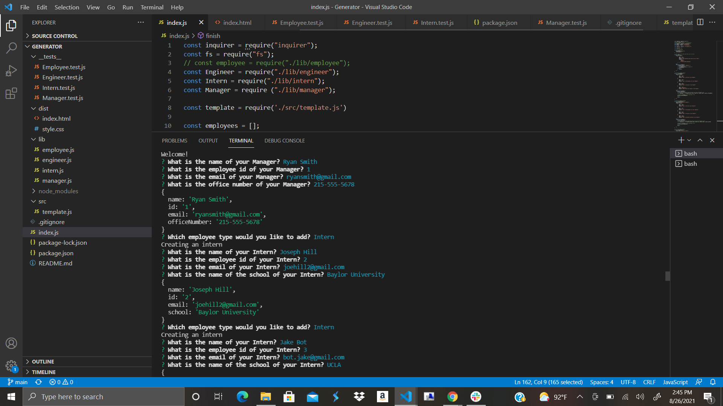Open the Manage gear icon
Screen dimensions: 723x406
point(11,365)
